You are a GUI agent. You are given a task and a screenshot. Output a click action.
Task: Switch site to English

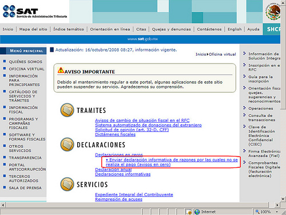point(235,29)
